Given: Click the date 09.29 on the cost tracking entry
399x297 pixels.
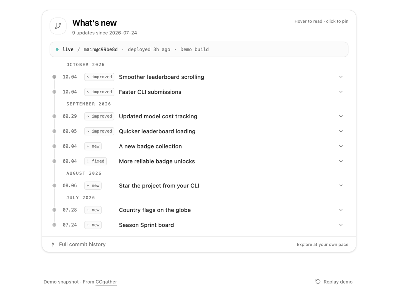Looking at the screenshot, I should tap(70, 116).
